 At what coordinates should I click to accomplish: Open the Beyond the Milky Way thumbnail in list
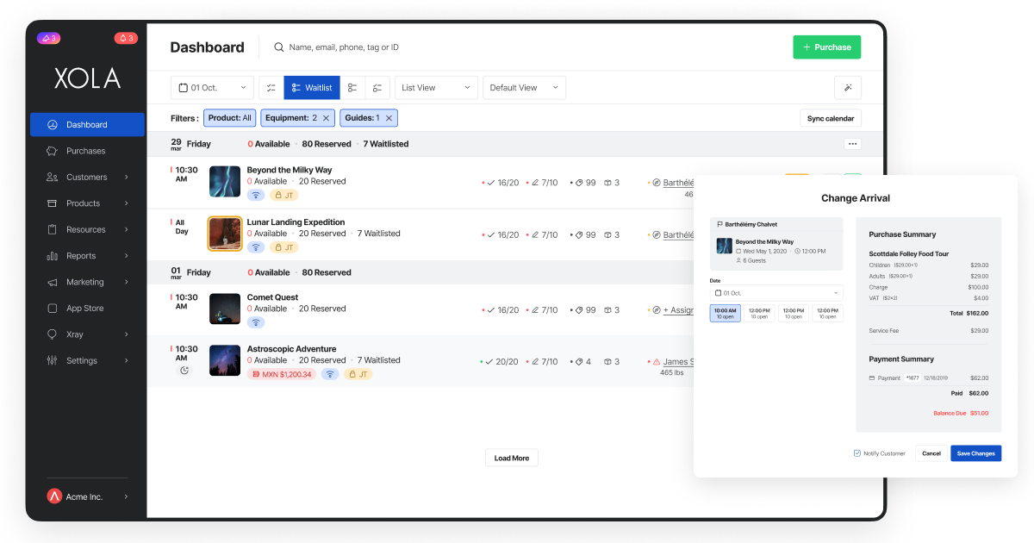[x=225, y=182]
